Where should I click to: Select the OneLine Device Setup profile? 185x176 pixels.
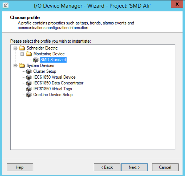(53, 94)
